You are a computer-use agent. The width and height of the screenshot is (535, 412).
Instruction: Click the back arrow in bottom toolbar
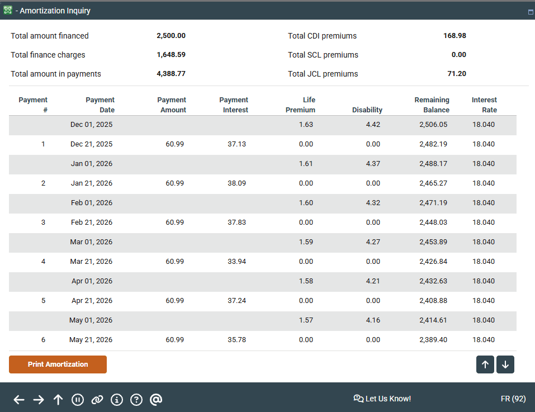pyautogui.click(x=19, y=399)
